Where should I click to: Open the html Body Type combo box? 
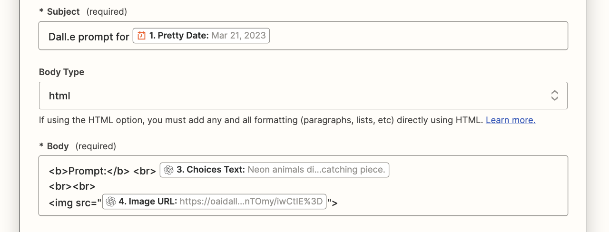click(285, 96)
